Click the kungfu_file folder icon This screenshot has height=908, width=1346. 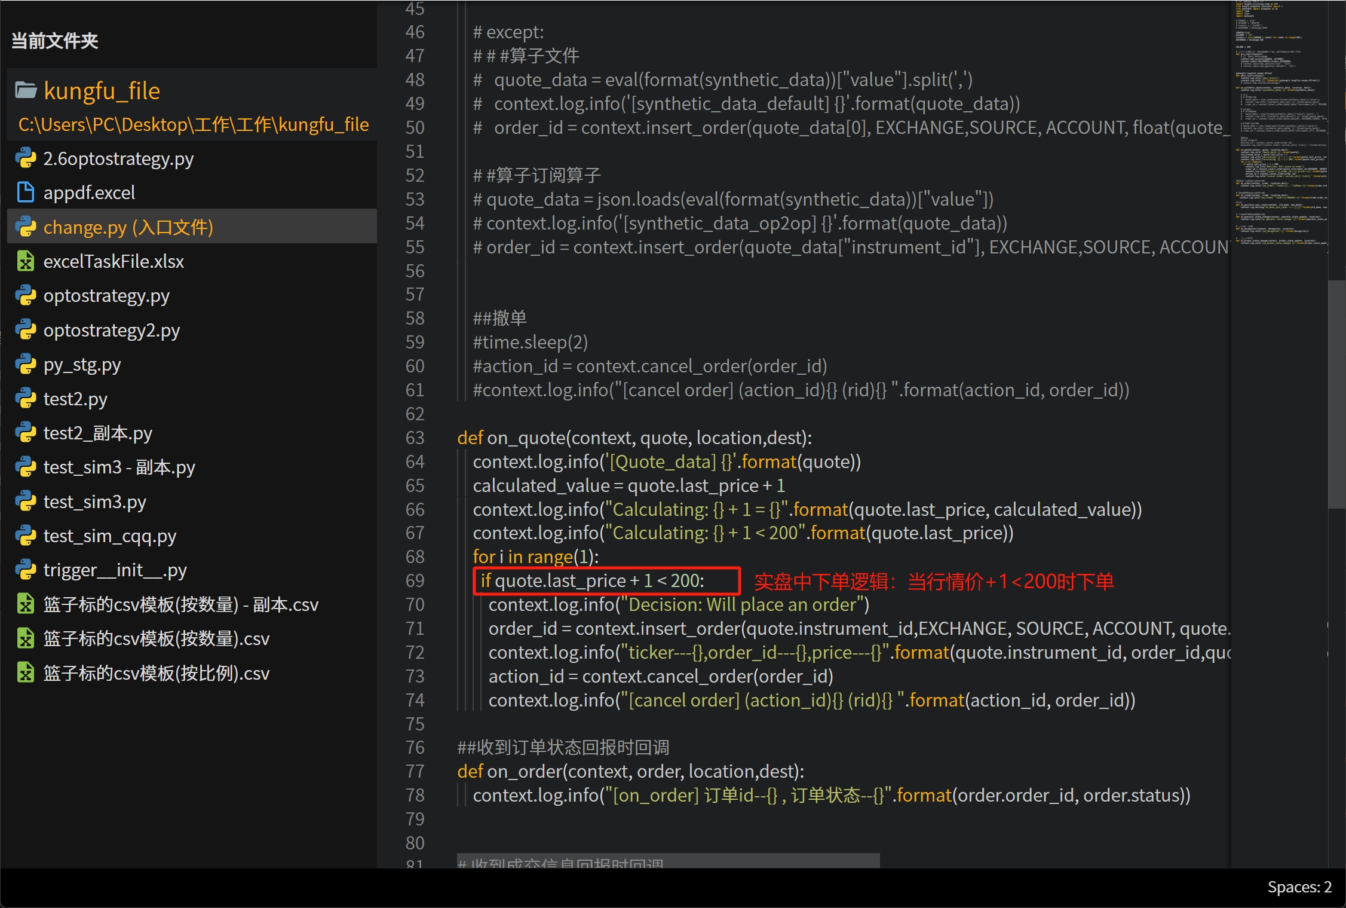click(26, 90)
